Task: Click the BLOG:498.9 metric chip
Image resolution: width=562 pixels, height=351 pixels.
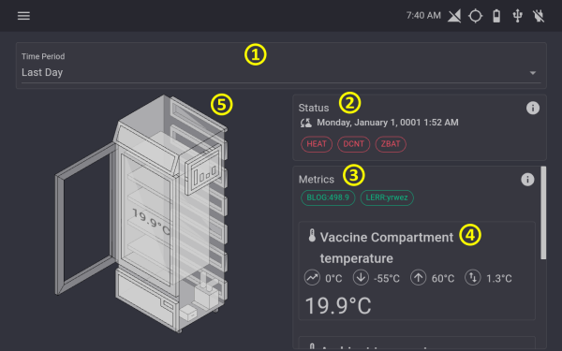Action: 328,197
